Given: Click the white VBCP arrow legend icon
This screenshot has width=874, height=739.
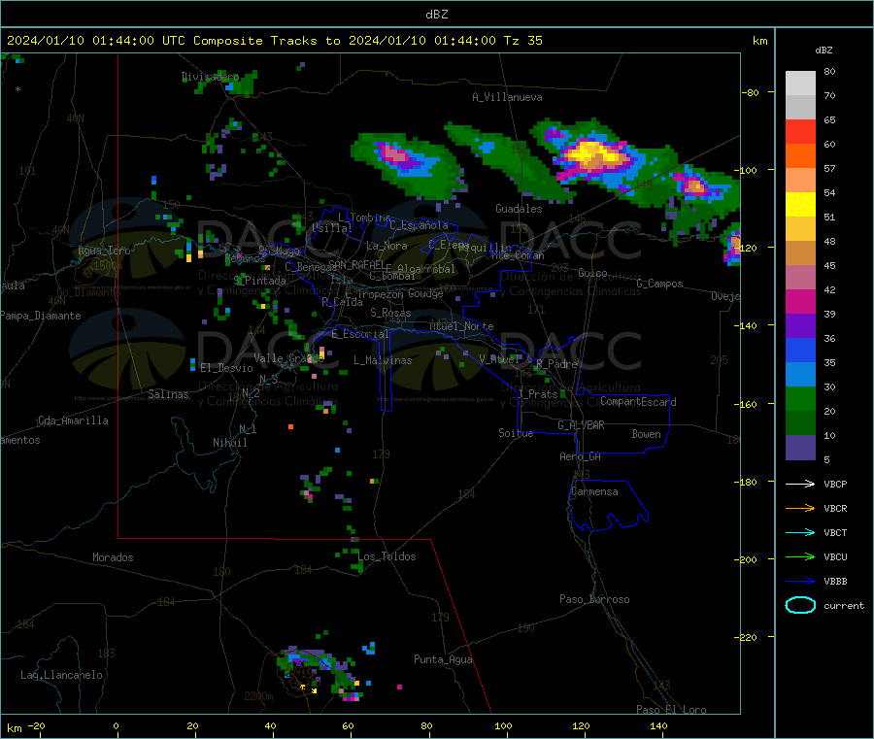Looking at the screenshot, I should (x=800, y=484).
